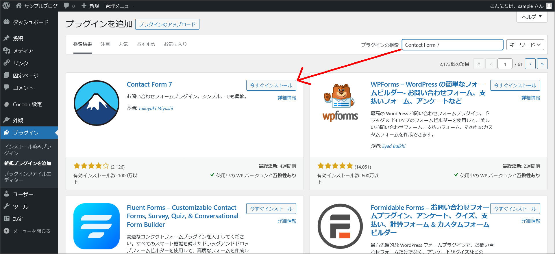
Task: Open the comments bubble icon in admin bar
Action: 67,6
